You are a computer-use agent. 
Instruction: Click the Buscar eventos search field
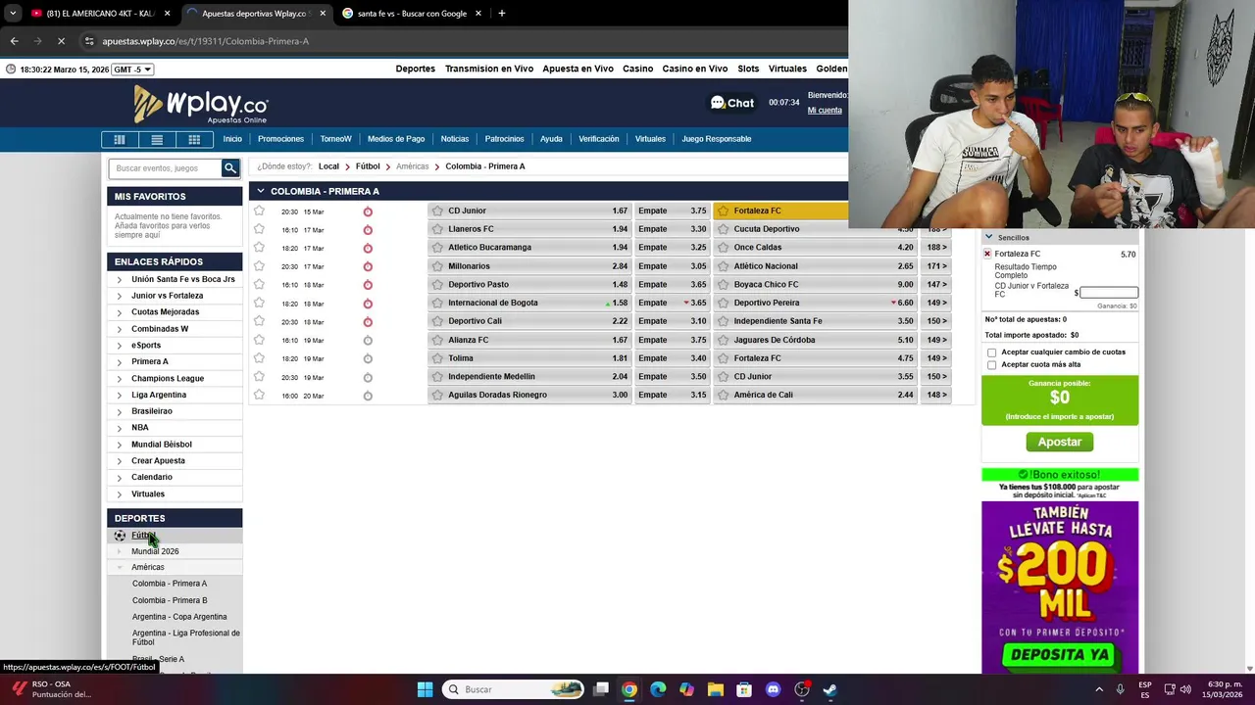click(x=165, y=168)
